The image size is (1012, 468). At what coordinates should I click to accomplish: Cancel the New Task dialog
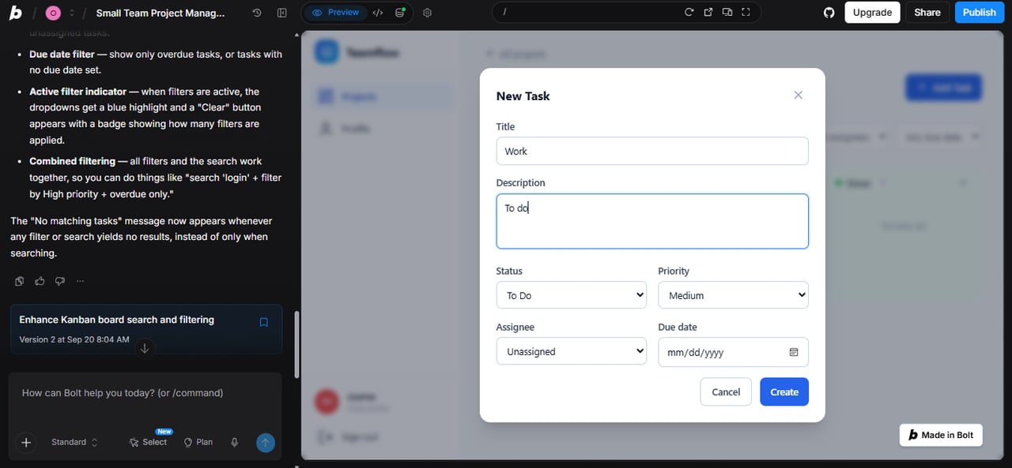pyautogui.click(x=726, y=392)
